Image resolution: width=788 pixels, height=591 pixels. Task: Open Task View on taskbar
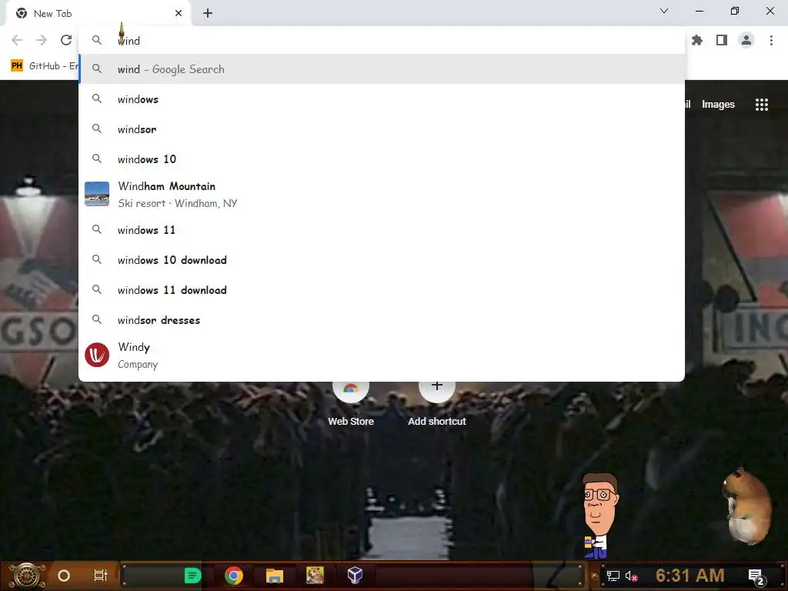(101, 576)
